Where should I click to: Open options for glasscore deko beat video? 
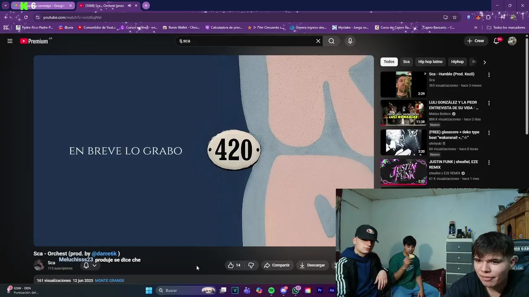tap(489, 133)
